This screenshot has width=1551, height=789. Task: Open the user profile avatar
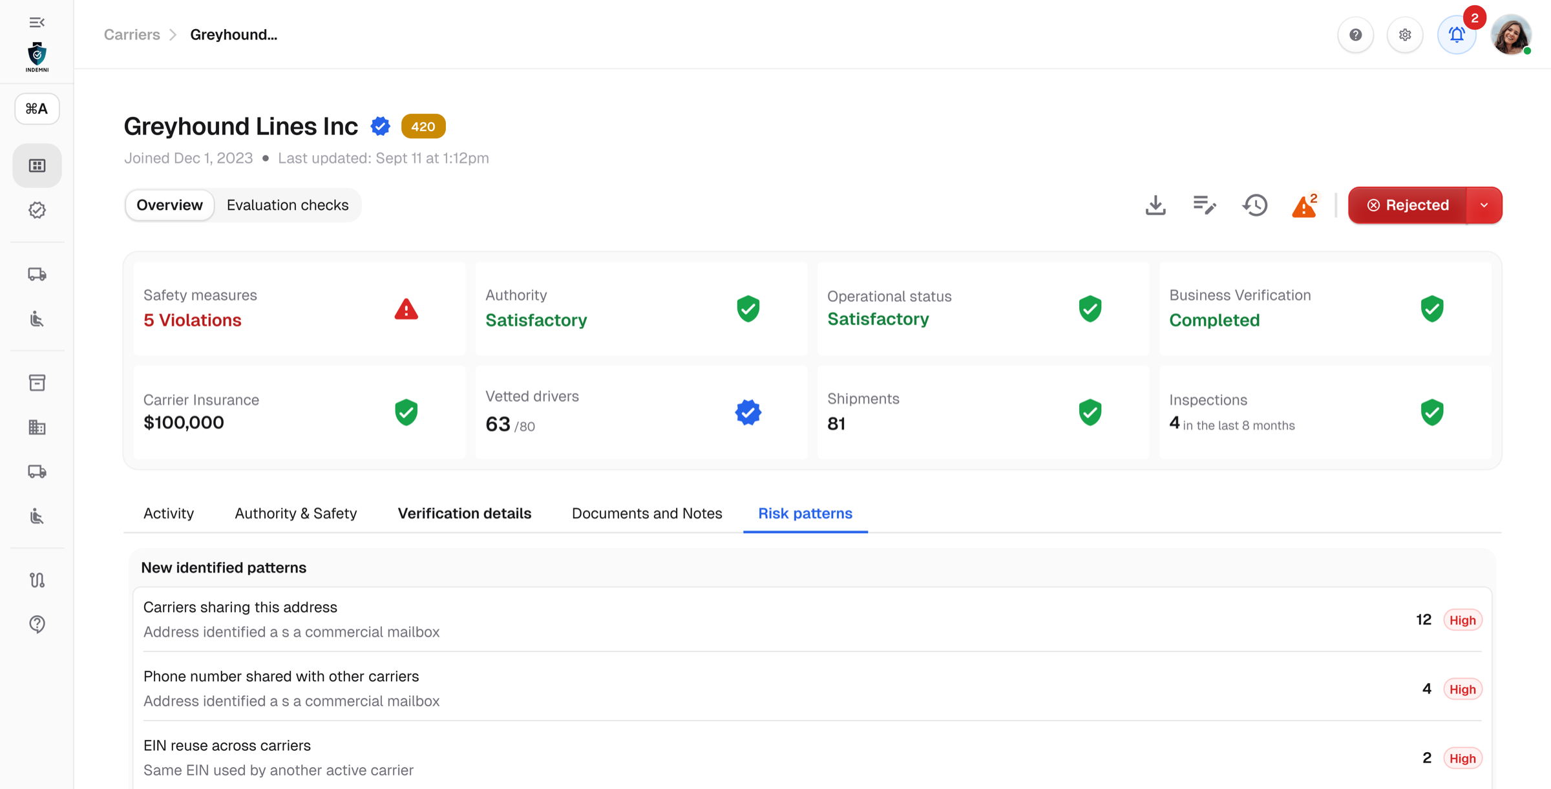pos(1511,35)
